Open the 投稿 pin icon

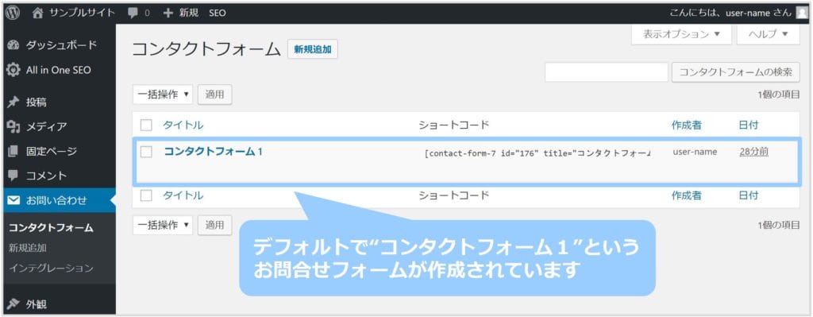coord(13,102)
